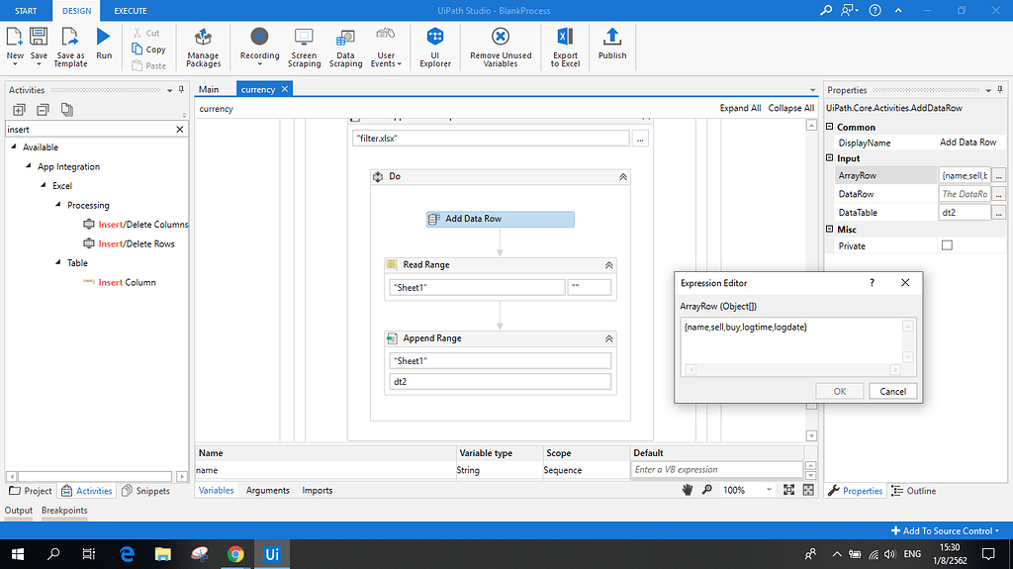Select Insert Column activity
Viewport: 1013px width, 569px height.
click(126, 282)
